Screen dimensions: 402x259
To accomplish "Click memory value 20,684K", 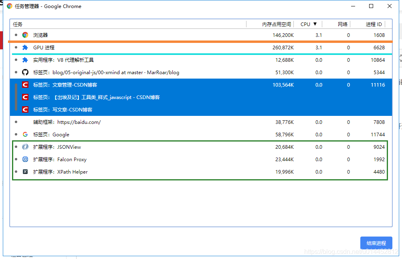I will point(285,147).
